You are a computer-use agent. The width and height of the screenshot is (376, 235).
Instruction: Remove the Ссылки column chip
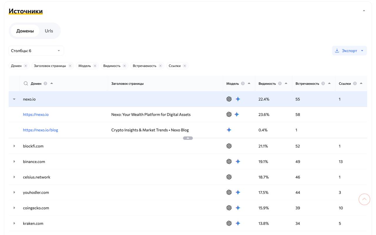coord(185,66)
